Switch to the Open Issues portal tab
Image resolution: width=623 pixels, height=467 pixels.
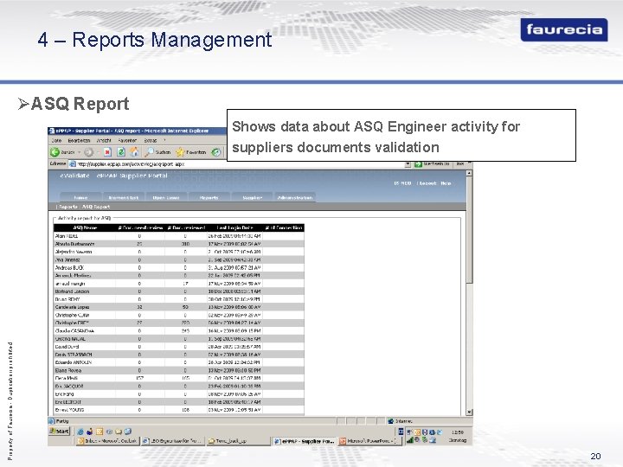click(166, 197)
